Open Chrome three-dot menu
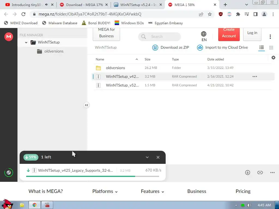 [x=273, y=14]
